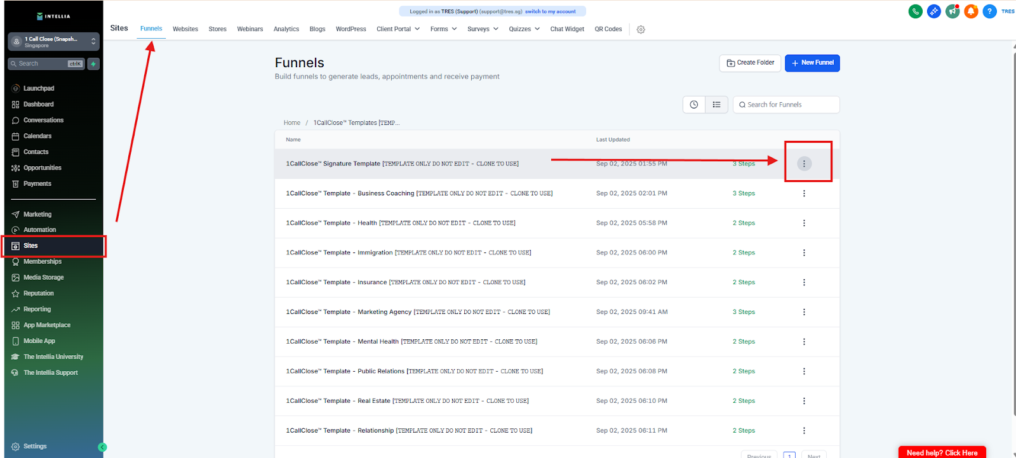The image size is (1016, 458).
Task: Open actions menu for Signature Template row
Action: [804, 164]
